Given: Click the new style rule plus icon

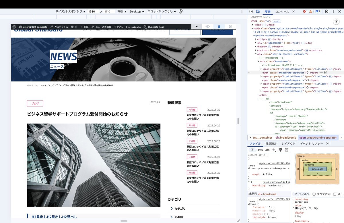Looking at the screenshot, I should coord(274,150).
